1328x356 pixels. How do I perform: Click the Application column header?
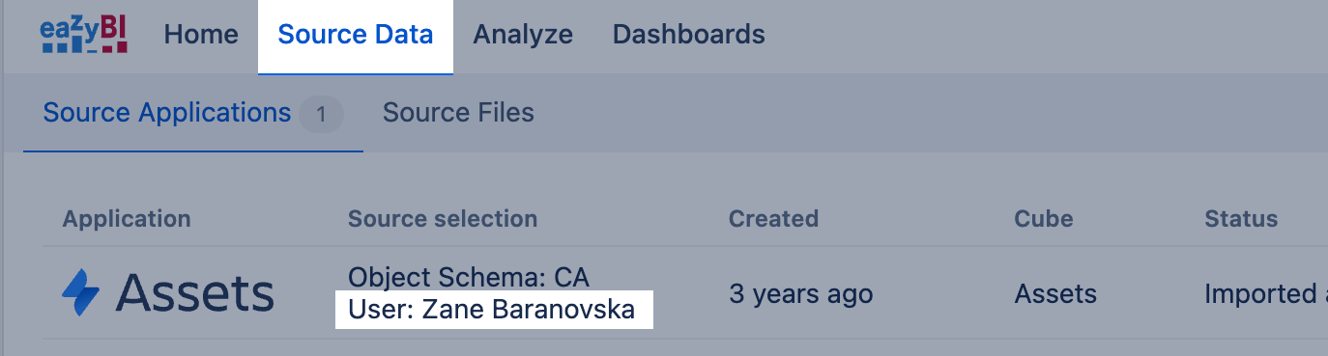127,219
